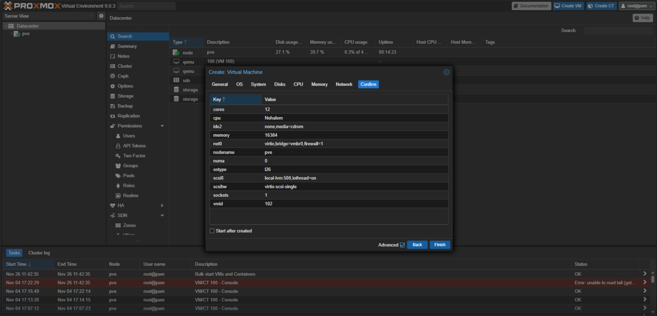
Task: Close the Create Virtual Machine dialog
Action: coord(446,72)
